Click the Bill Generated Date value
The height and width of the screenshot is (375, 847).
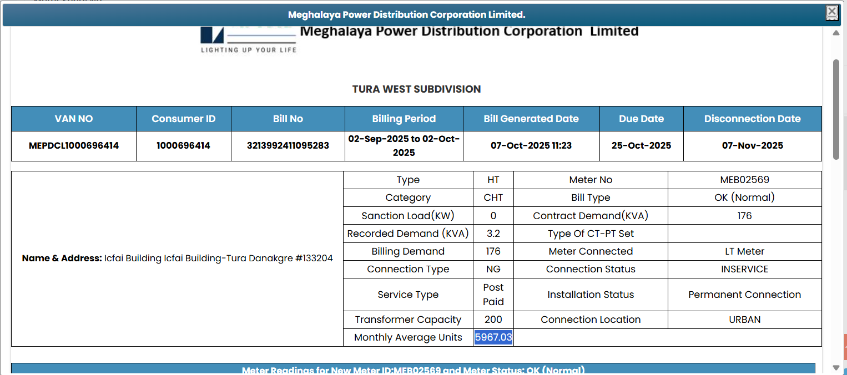tap(531, 146)
